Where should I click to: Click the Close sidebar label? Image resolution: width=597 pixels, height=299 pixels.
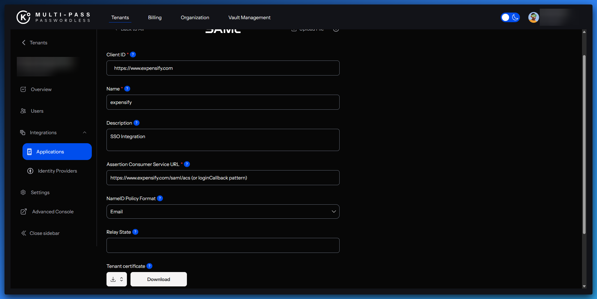[x=44, y=233]
